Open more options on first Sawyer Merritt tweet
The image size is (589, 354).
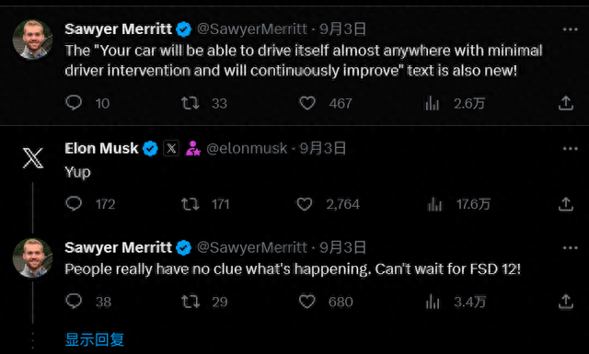[571, 29]
